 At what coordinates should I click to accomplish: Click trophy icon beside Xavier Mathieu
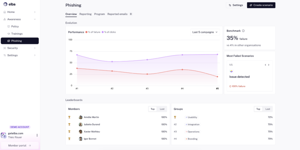pyautogui.click(x=69, y=131)
